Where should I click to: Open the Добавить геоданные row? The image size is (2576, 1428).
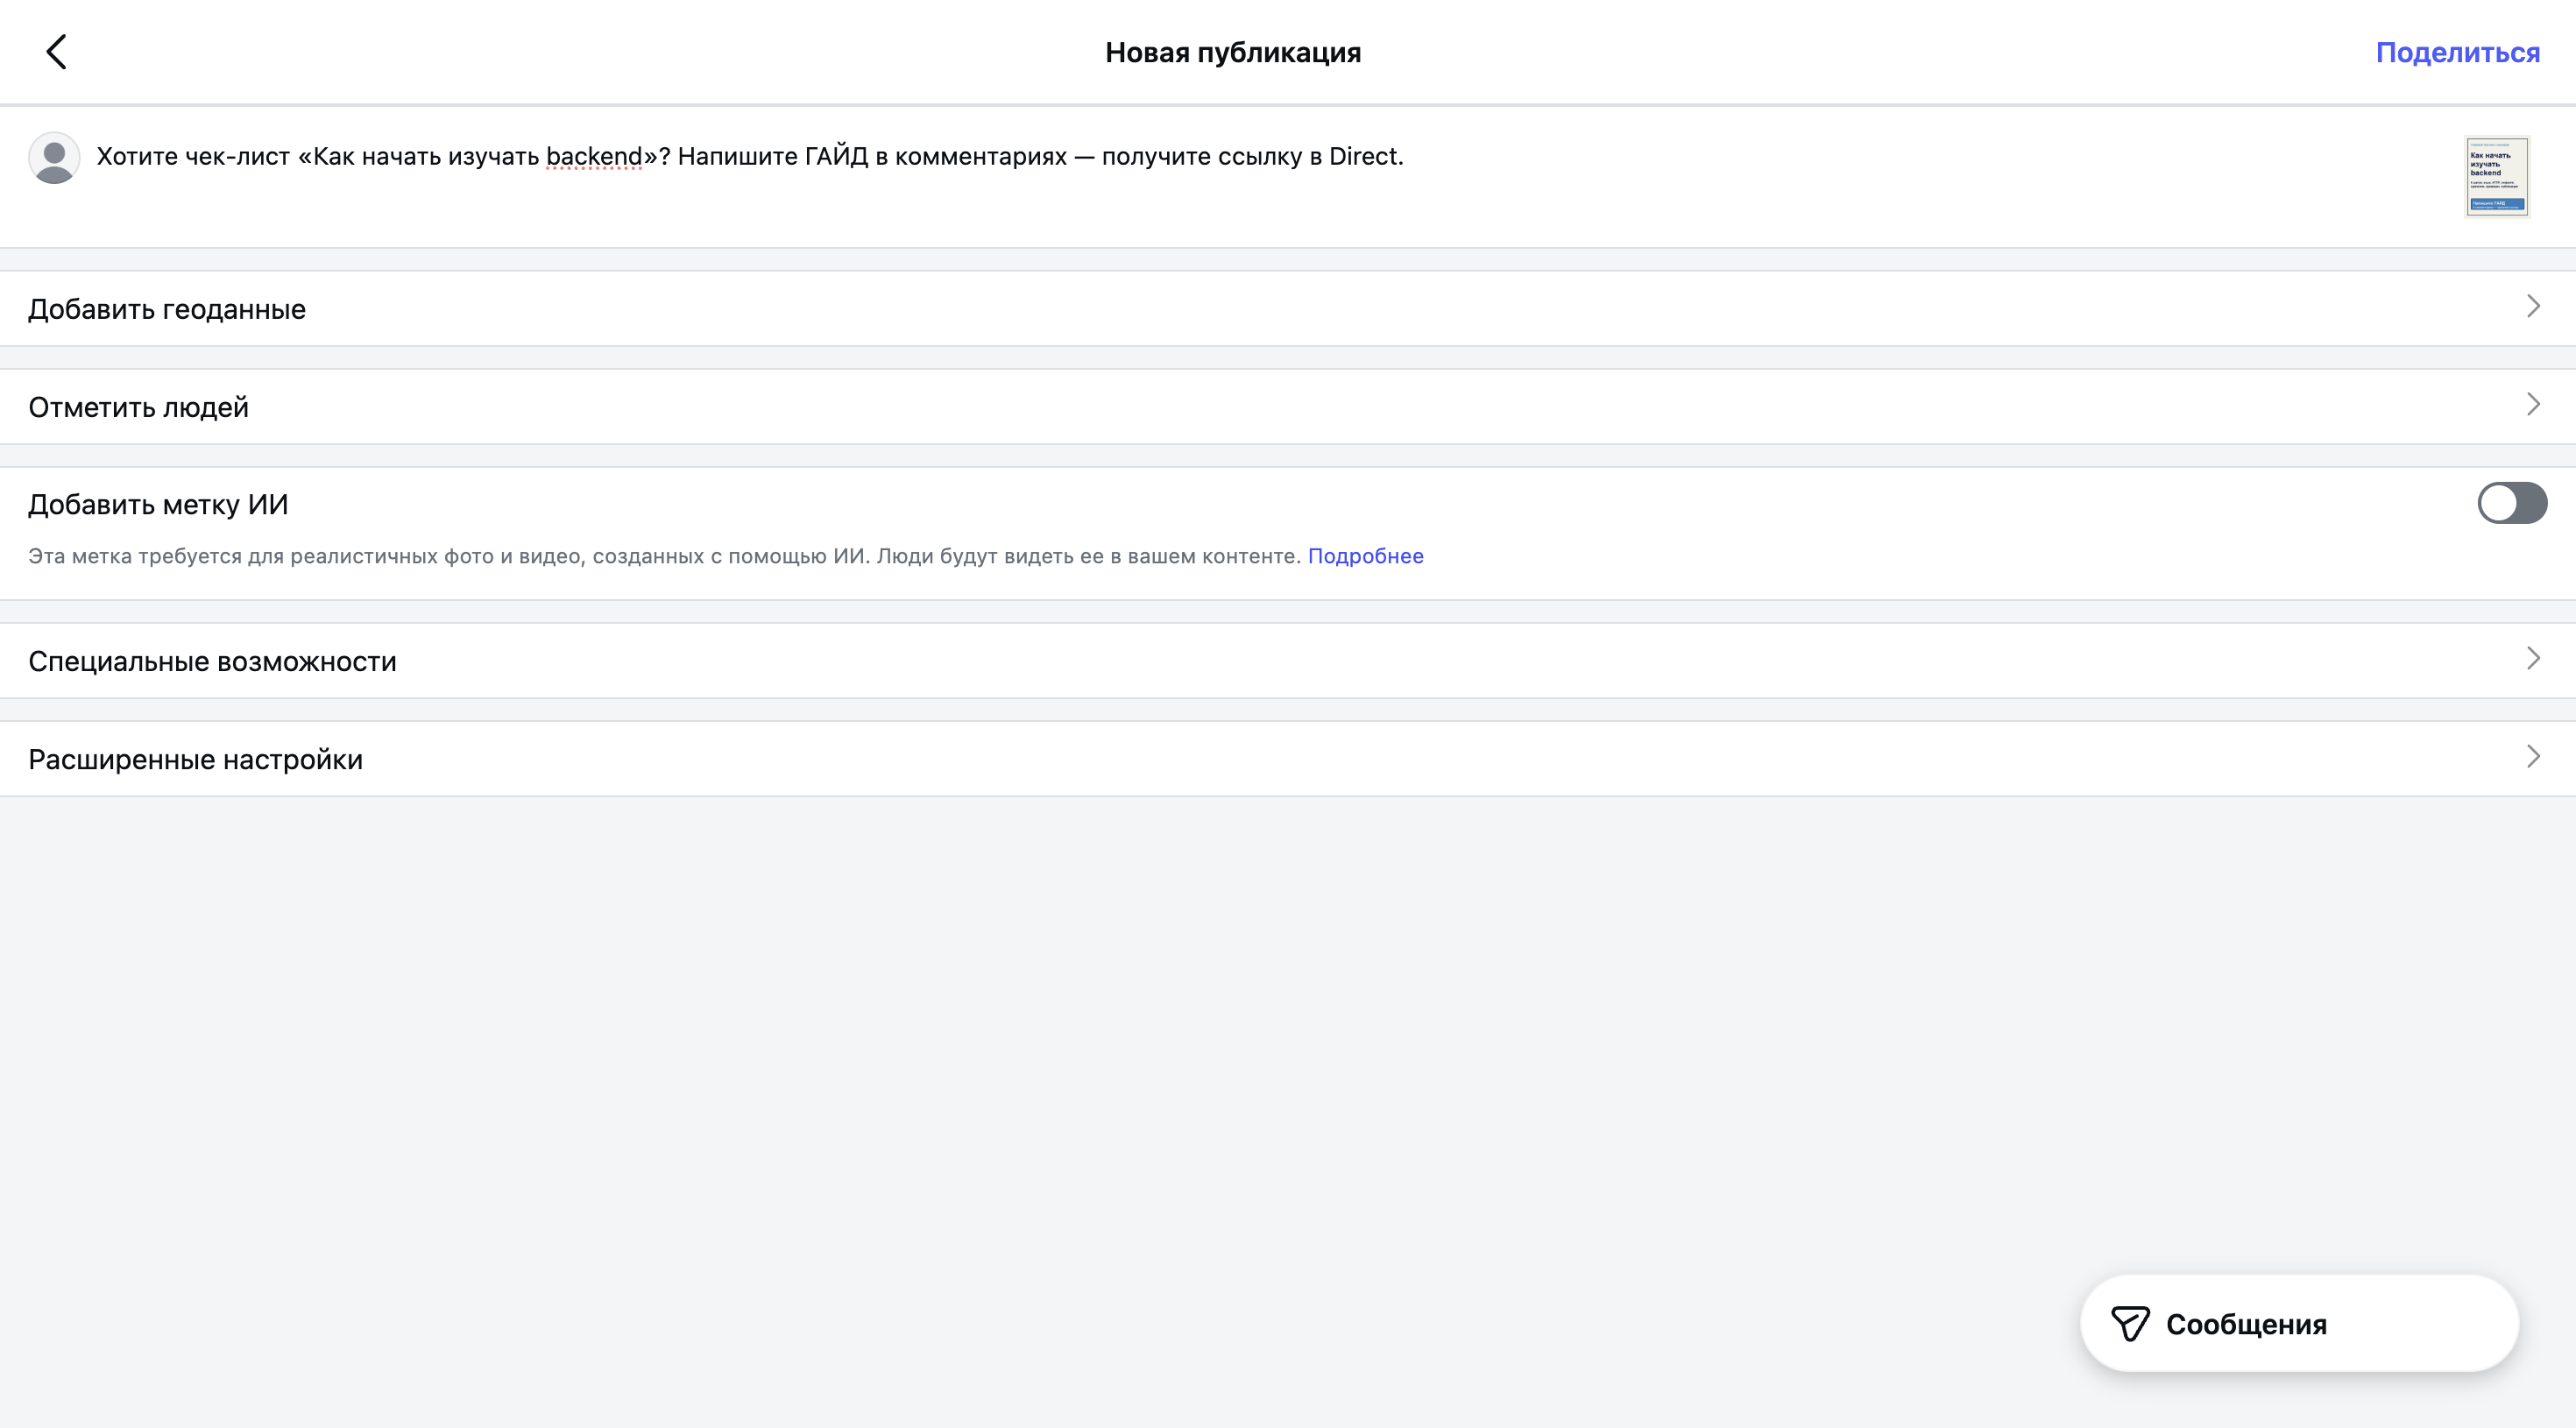[1288, 309]
